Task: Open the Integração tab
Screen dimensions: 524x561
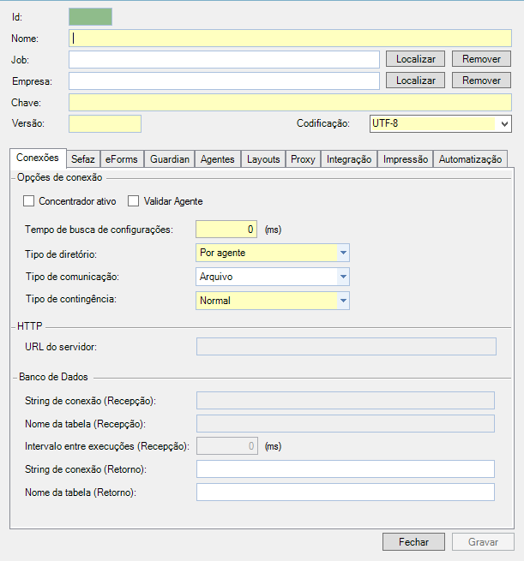Action: (x=349, y=159)
